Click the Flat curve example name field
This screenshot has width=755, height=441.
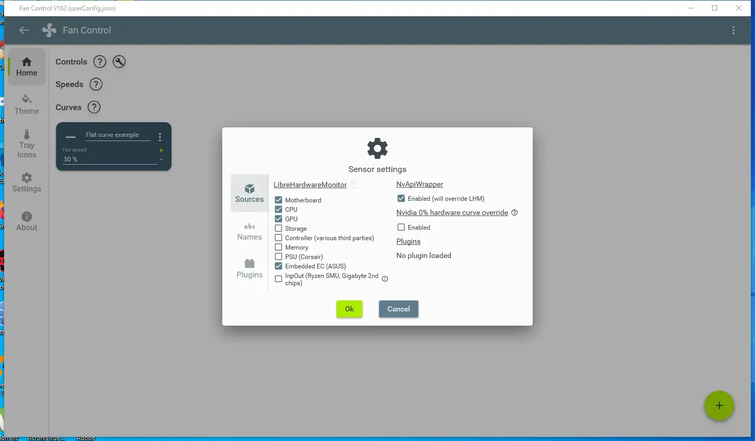(x=118, y=135)
